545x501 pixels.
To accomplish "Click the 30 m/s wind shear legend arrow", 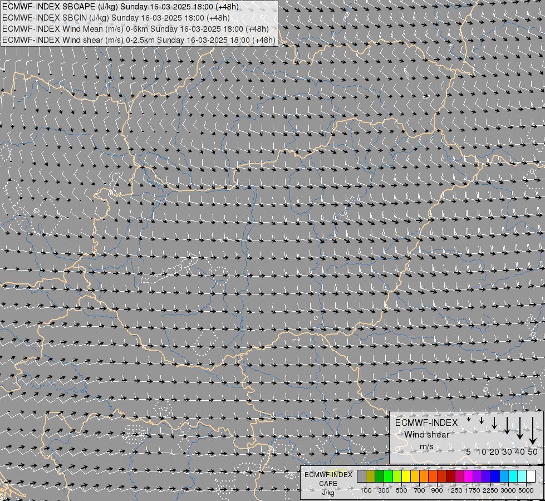I will pos(507,425).
